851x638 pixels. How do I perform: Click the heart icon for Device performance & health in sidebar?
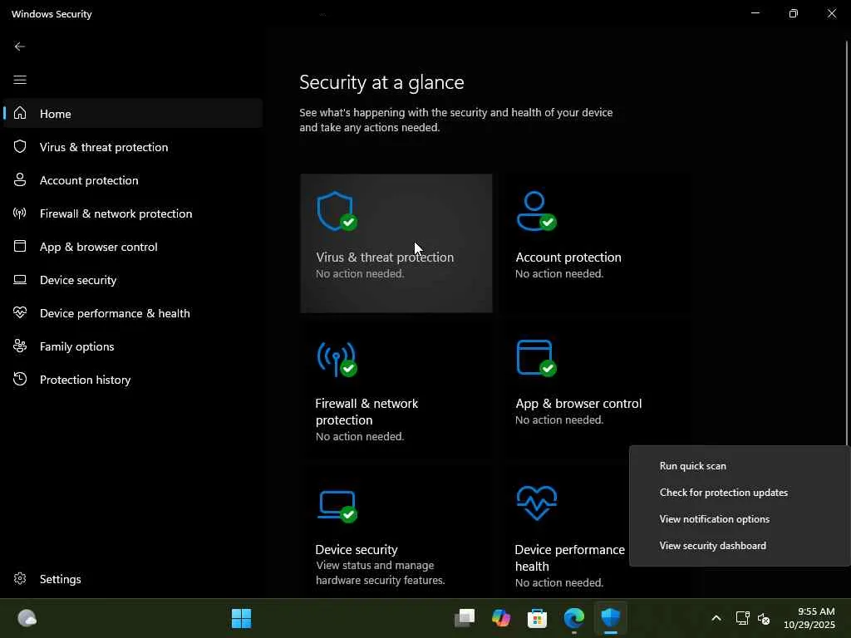[x=20, y=312]
